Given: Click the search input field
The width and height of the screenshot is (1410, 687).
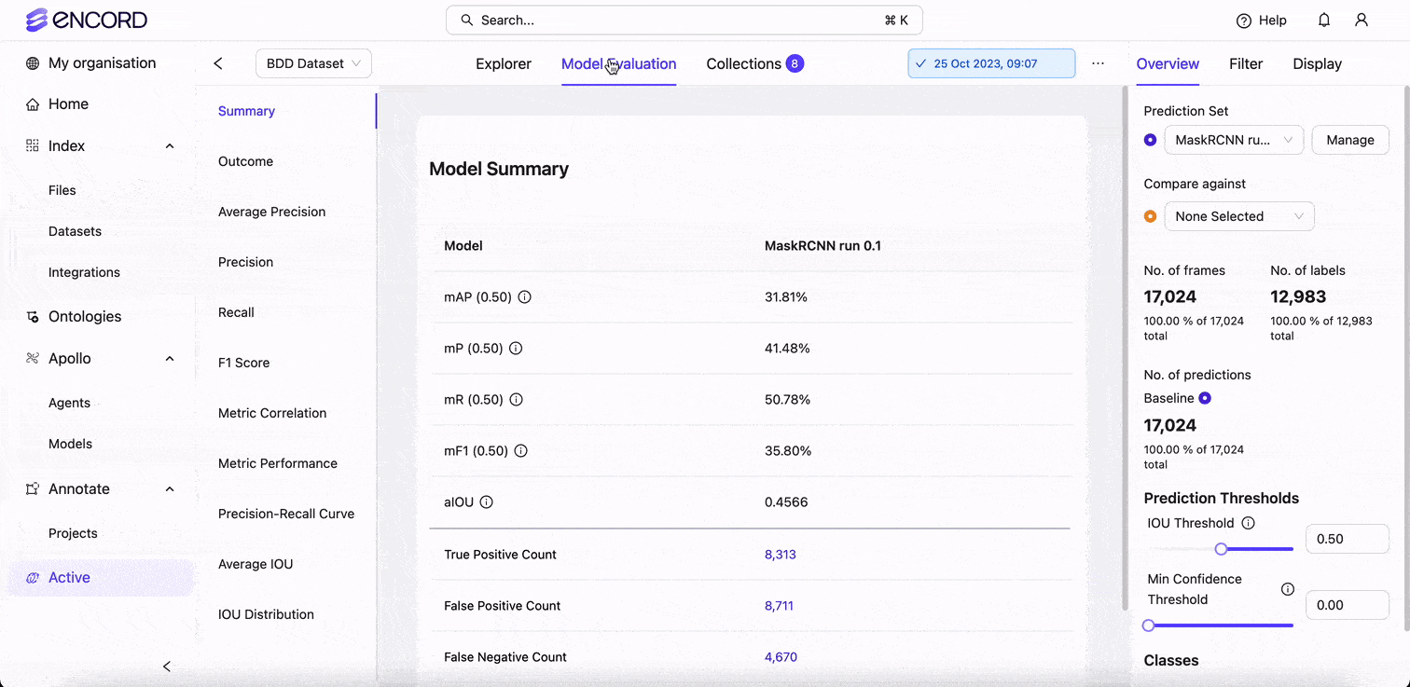Looking at the screenshot, I should 684,20.
